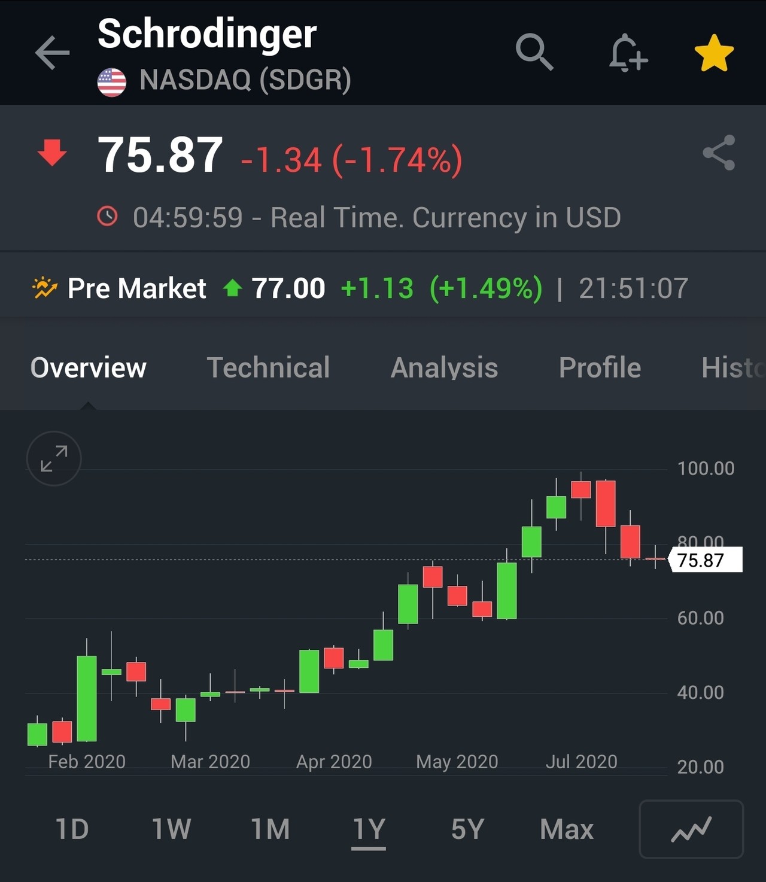
Task: Tap the Pre Market sun icon
Action: coord(44,288)
